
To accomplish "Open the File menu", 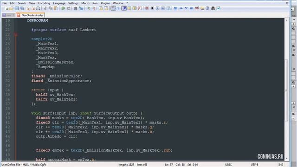I will (x=5, y=3).
